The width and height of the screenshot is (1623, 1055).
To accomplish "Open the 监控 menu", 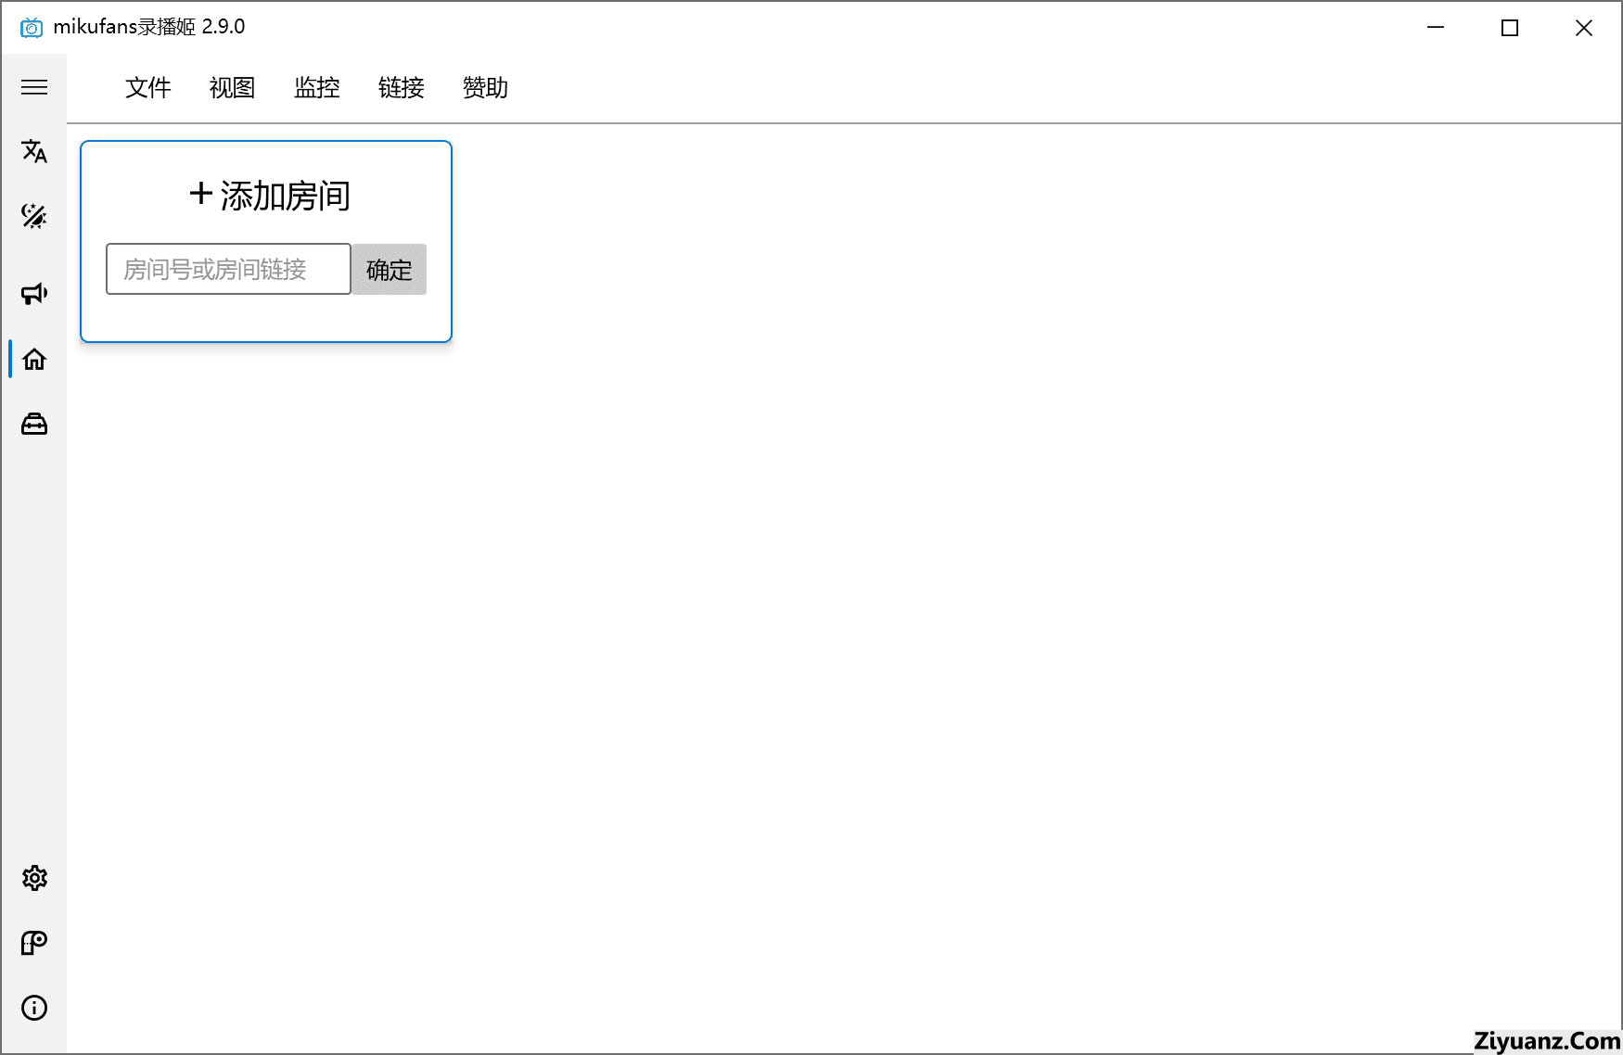I will pyautogui.click(x=317, y=88).
